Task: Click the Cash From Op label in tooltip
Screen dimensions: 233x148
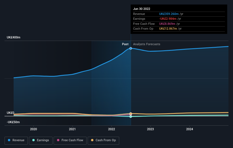Action: tap(143, 29)
